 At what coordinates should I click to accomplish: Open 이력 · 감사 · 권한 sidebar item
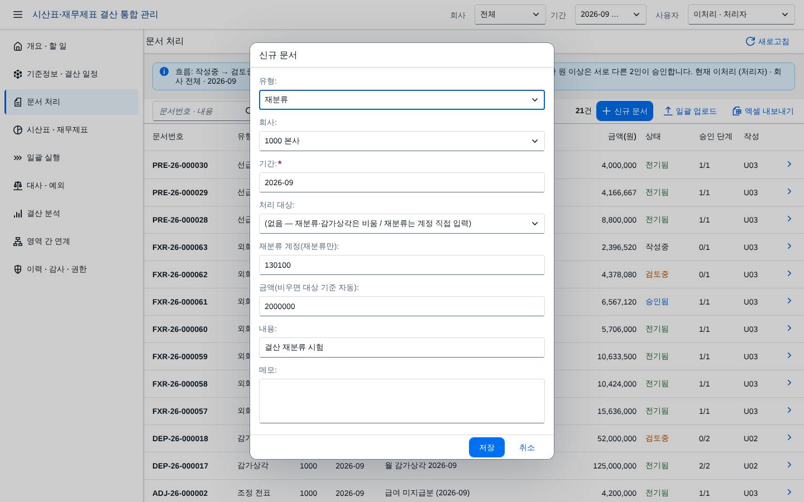[x=71, y=269]
